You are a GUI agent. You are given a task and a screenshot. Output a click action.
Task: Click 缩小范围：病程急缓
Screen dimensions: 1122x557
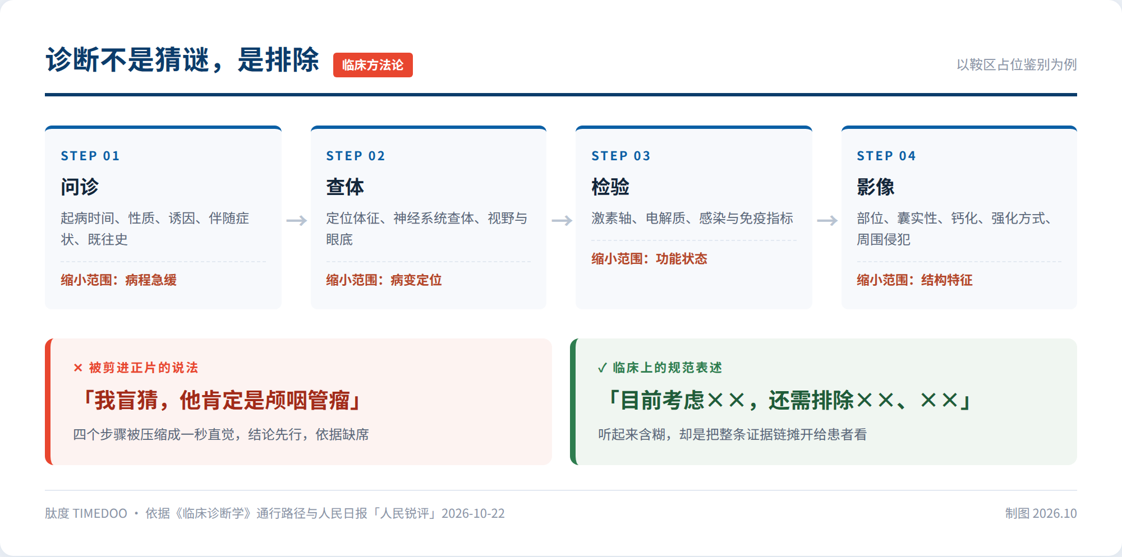[x=119, y=280]
